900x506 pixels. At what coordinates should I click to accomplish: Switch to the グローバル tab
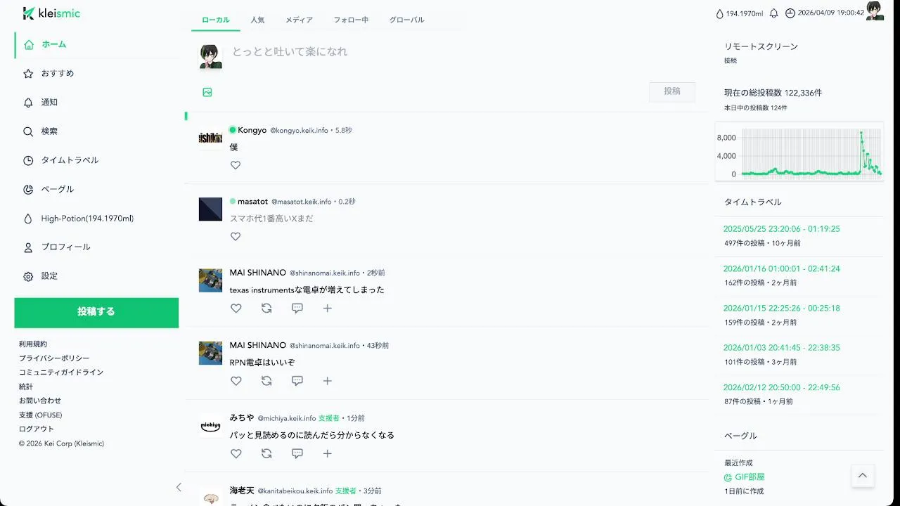407,20
